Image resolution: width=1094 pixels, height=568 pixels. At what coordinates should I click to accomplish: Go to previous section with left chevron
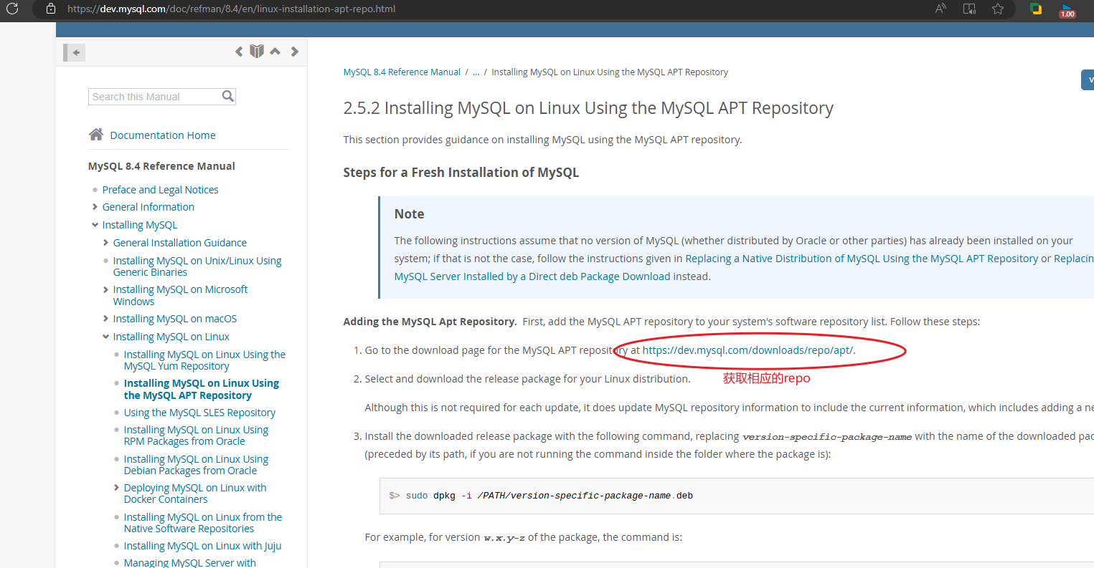[239, 51]
